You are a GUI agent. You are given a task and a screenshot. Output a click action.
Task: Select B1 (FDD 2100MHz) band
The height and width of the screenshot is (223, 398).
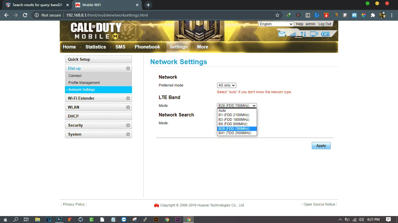click(237, 115)
